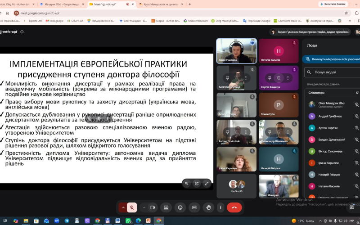The image size is (360, 225).
Task: Open a new browser tab
Action: coord(189,4)
